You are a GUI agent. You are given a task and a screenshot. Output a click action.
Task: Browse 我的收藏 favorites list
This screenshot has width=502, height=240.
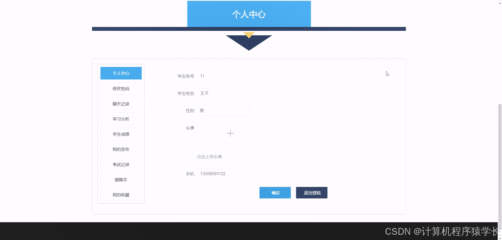coord(121,195)
